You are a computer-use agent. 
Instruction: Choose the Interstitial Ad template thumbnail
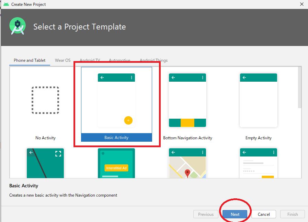tap(116, 163)
